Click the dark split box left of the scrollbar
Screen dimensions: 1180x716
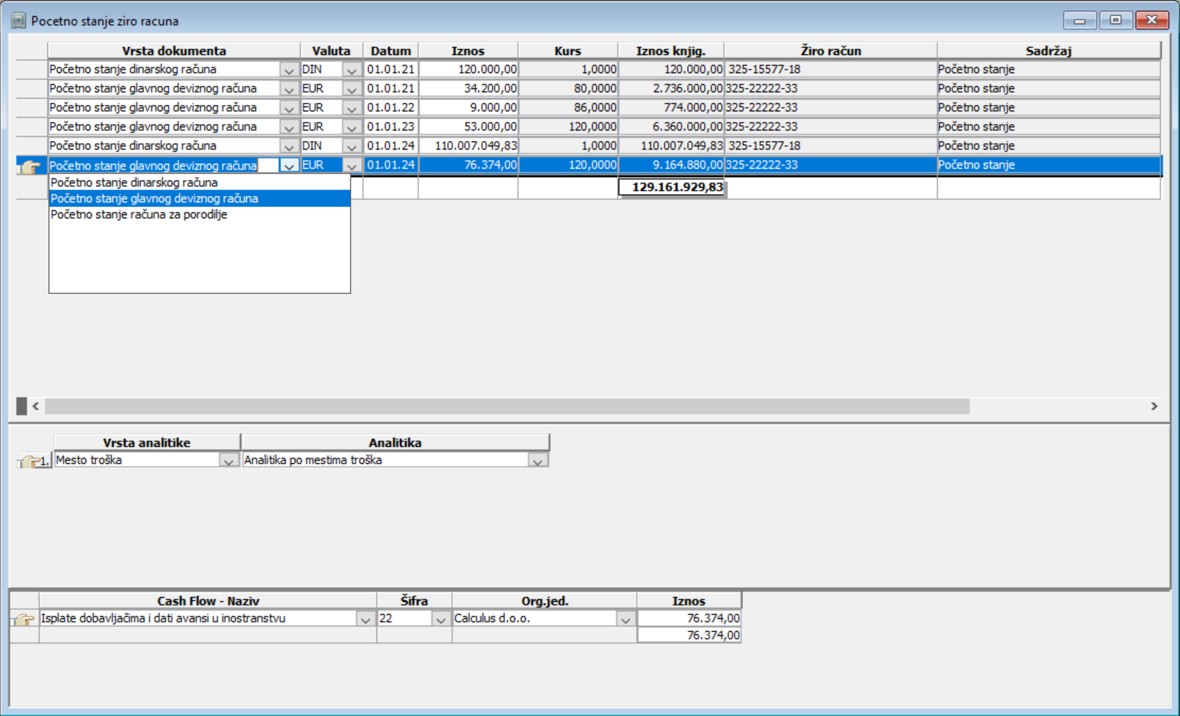(22, 406)
